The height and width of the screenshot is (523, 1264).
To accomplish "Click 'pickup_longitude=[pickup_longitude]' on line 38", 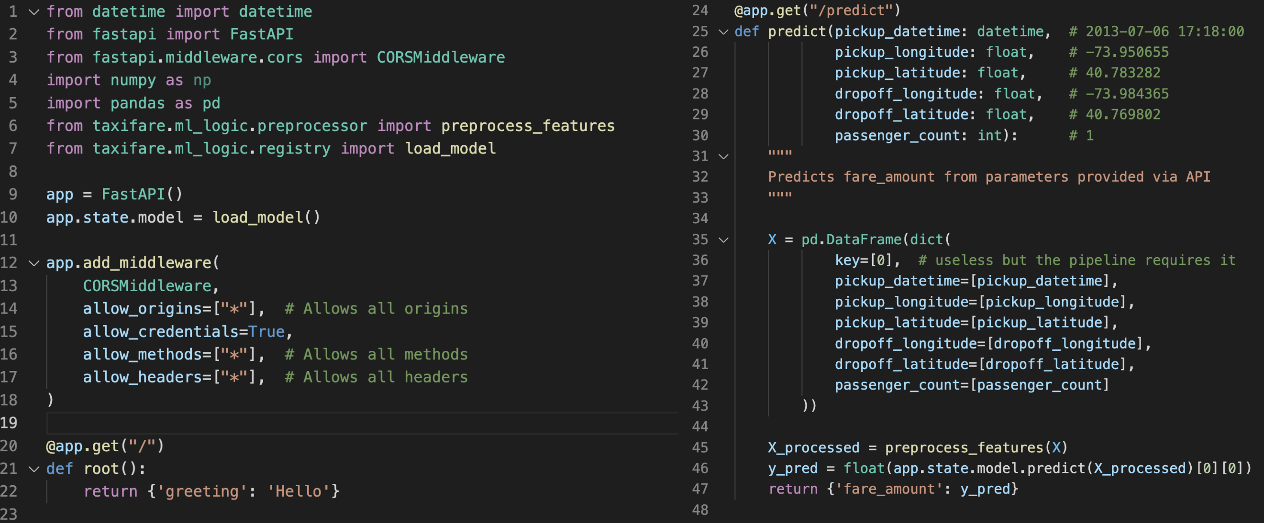I will (980, 302).
